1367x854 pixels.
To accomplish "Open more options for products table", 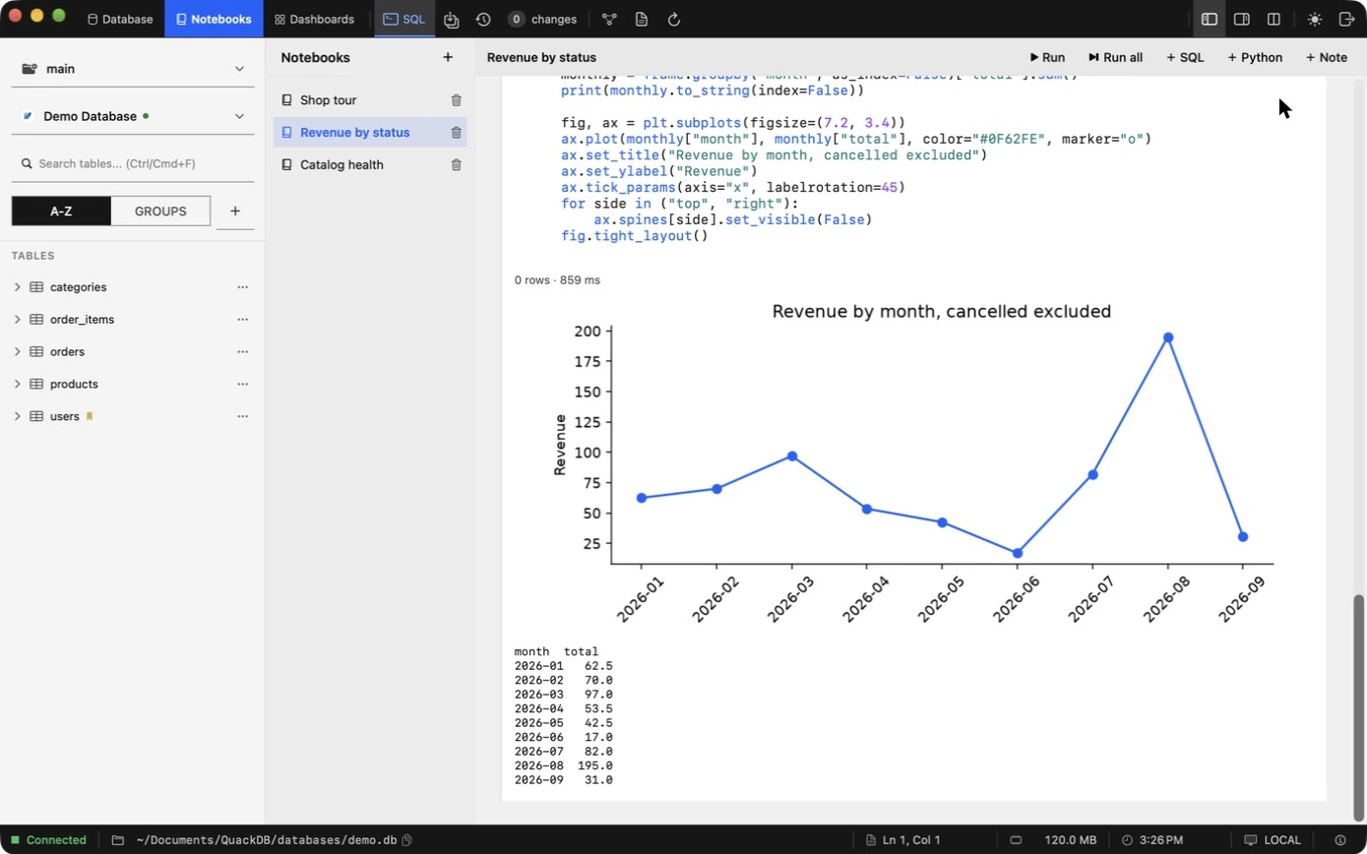I will 243,385.
